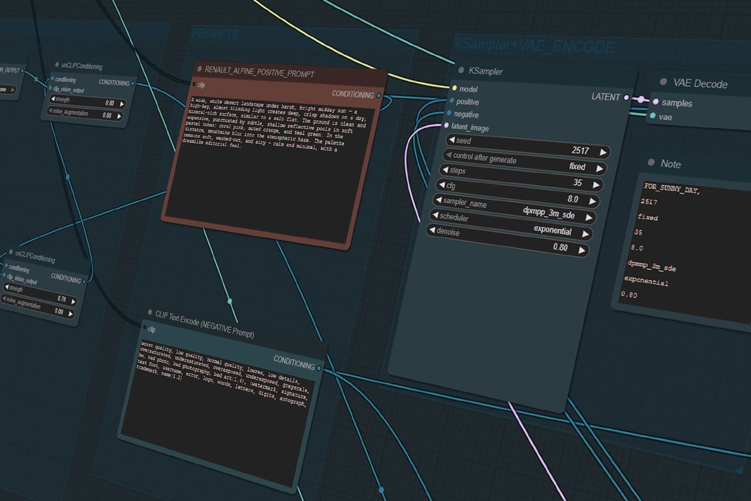Click the dpmpp_3m_sde line in the Note
Viewport: 751px width, 501px height.
click(652, 265)
